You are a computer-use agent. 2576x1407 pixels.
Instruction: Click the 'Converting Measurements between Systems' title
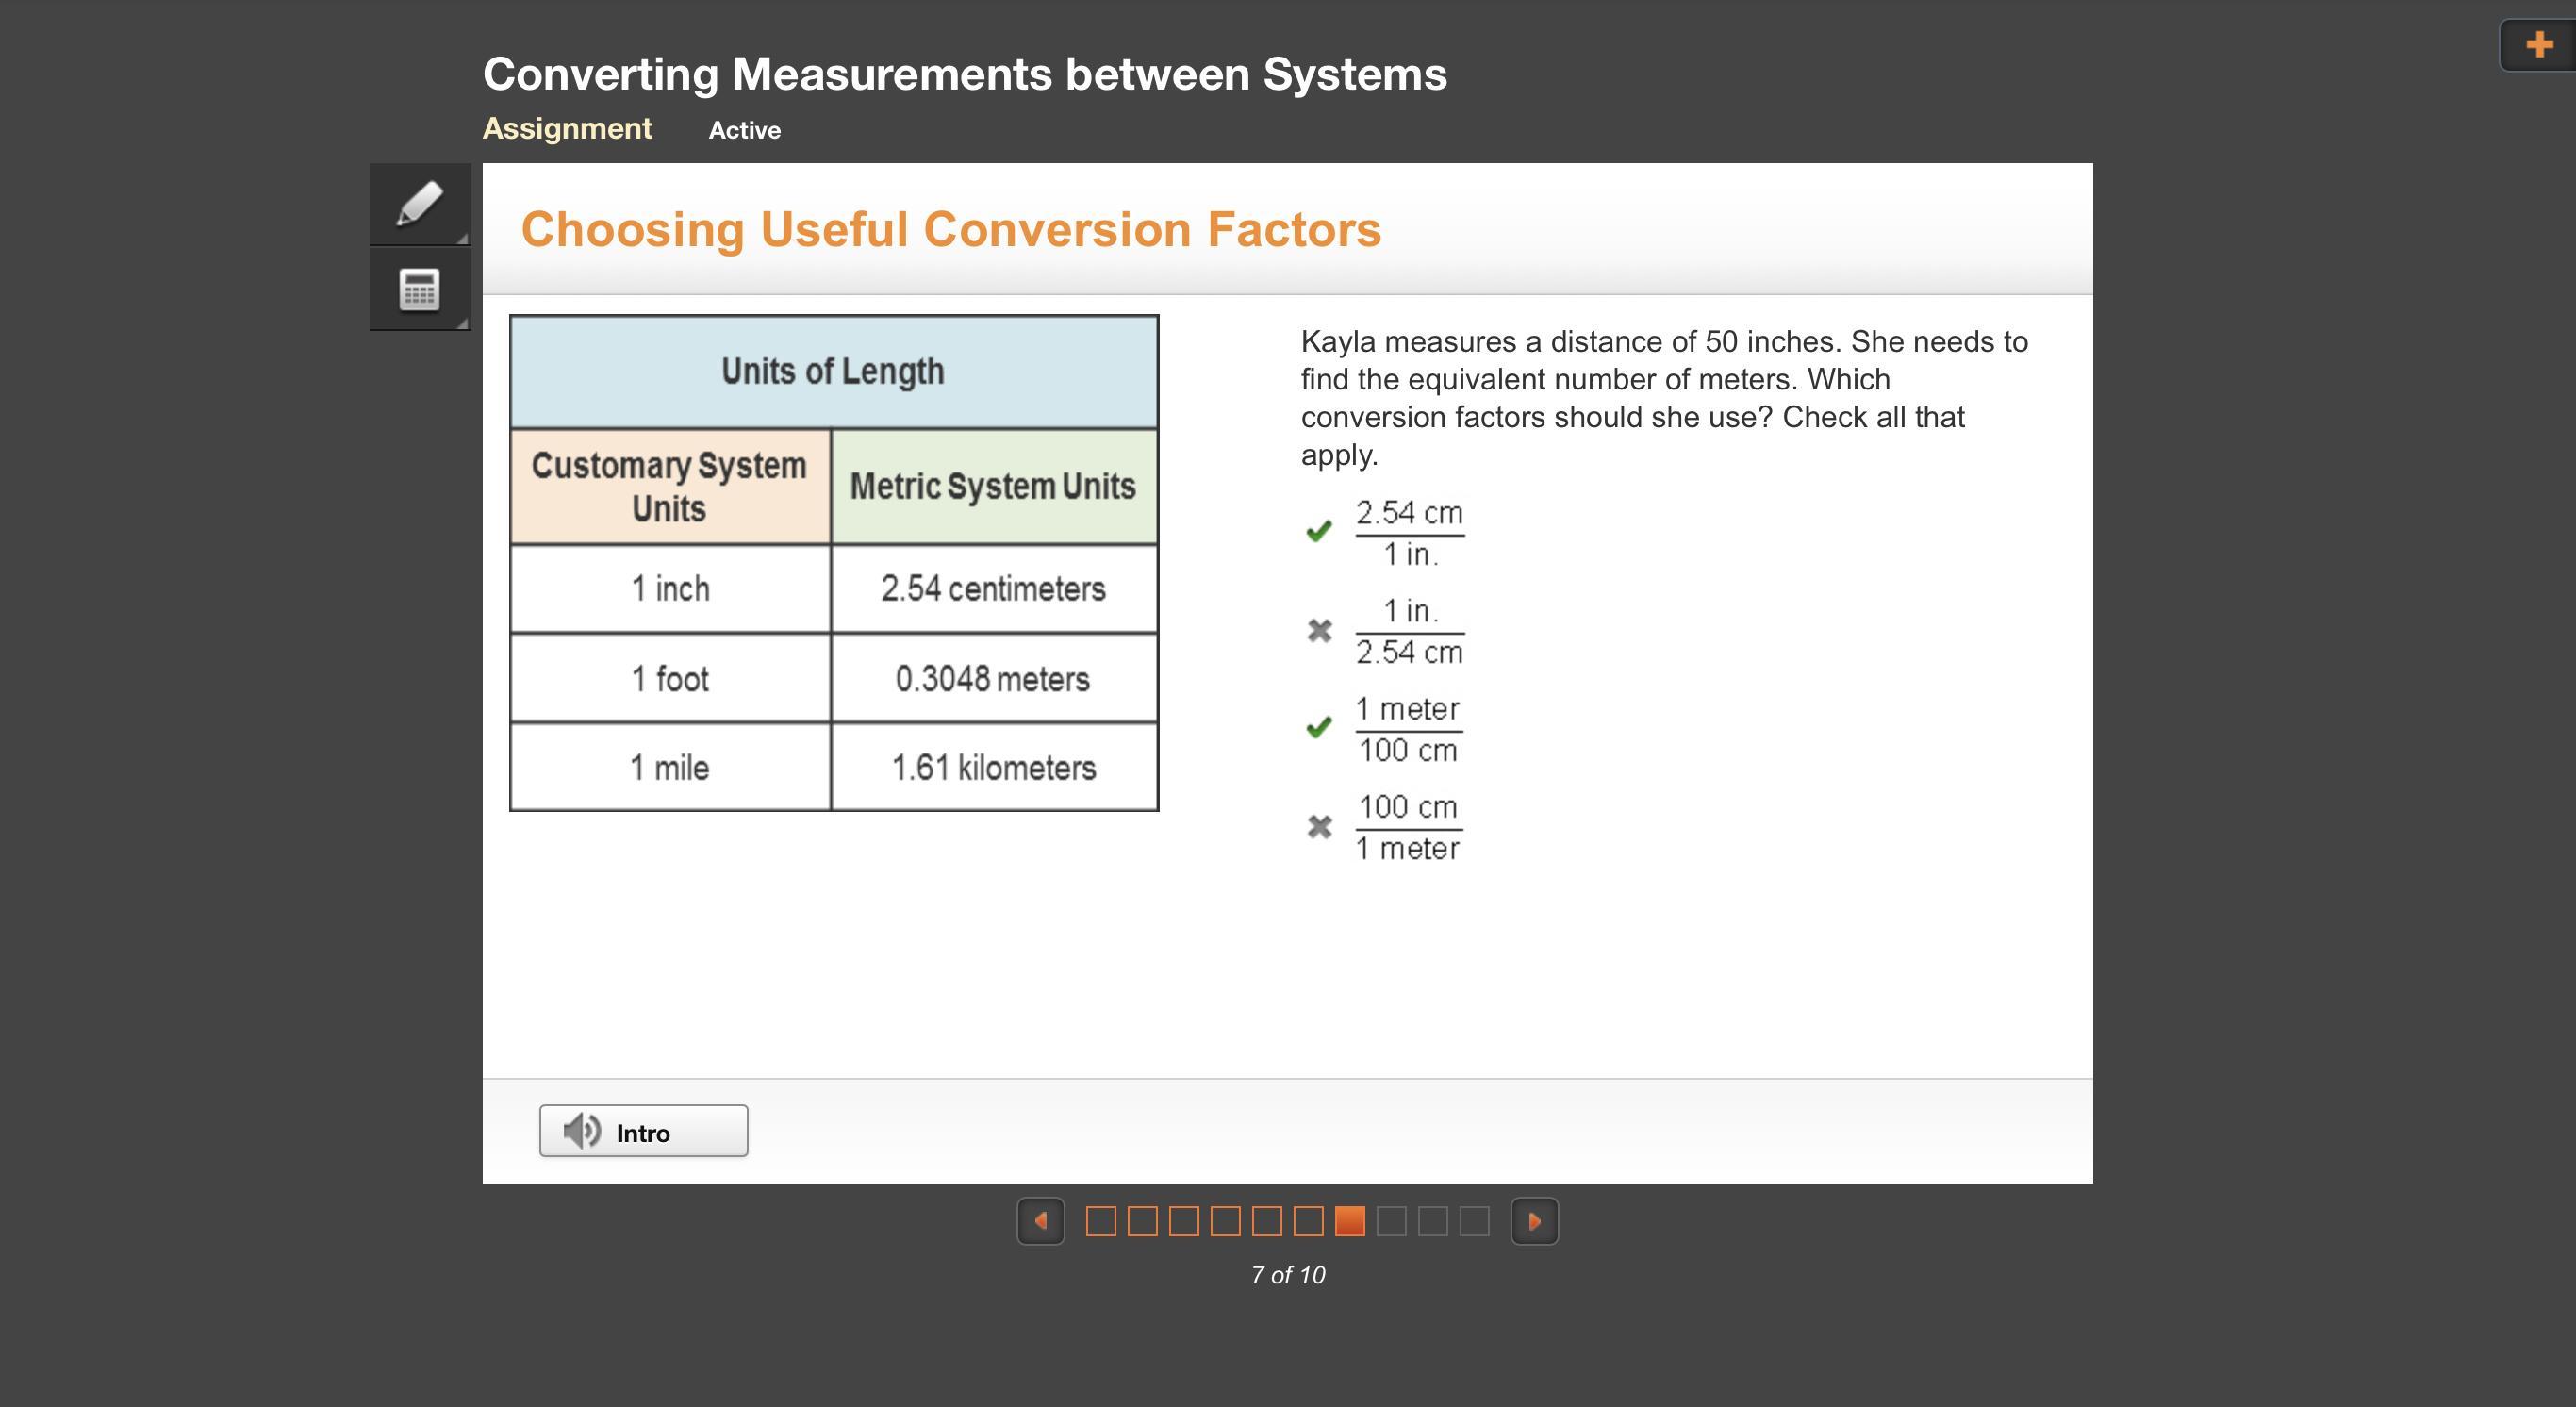965,74
